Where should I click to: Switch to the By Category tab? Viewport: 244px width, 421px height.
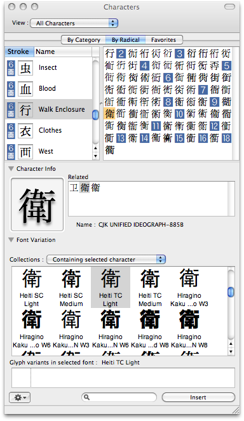[84, 40]
